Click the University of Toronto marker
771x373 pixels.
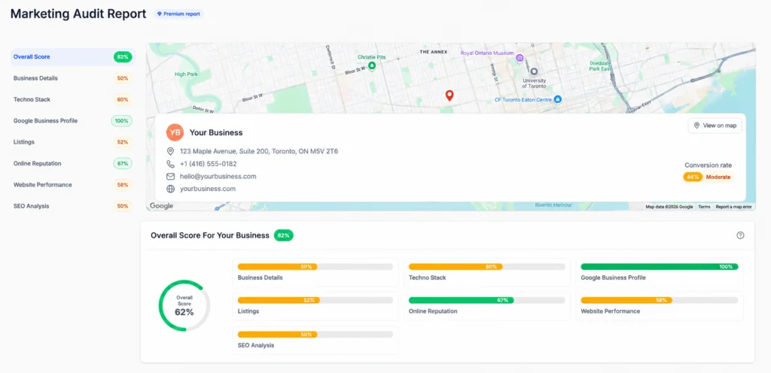click(534, 71)
